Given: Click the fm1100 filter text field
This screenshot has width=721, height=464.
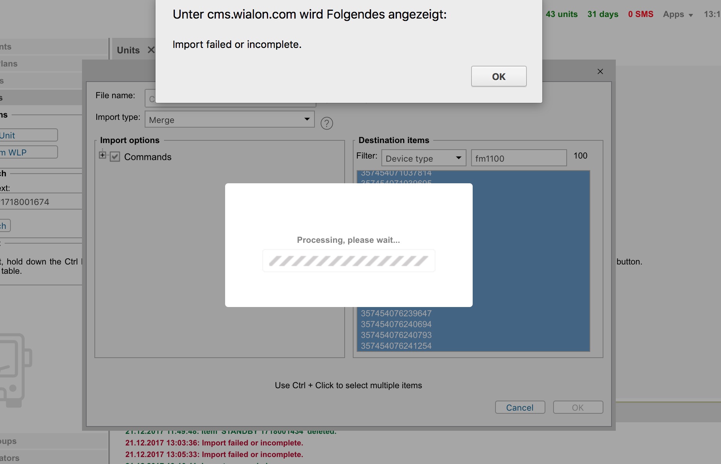Looking at the screenshot, I should tap(518, 158).
